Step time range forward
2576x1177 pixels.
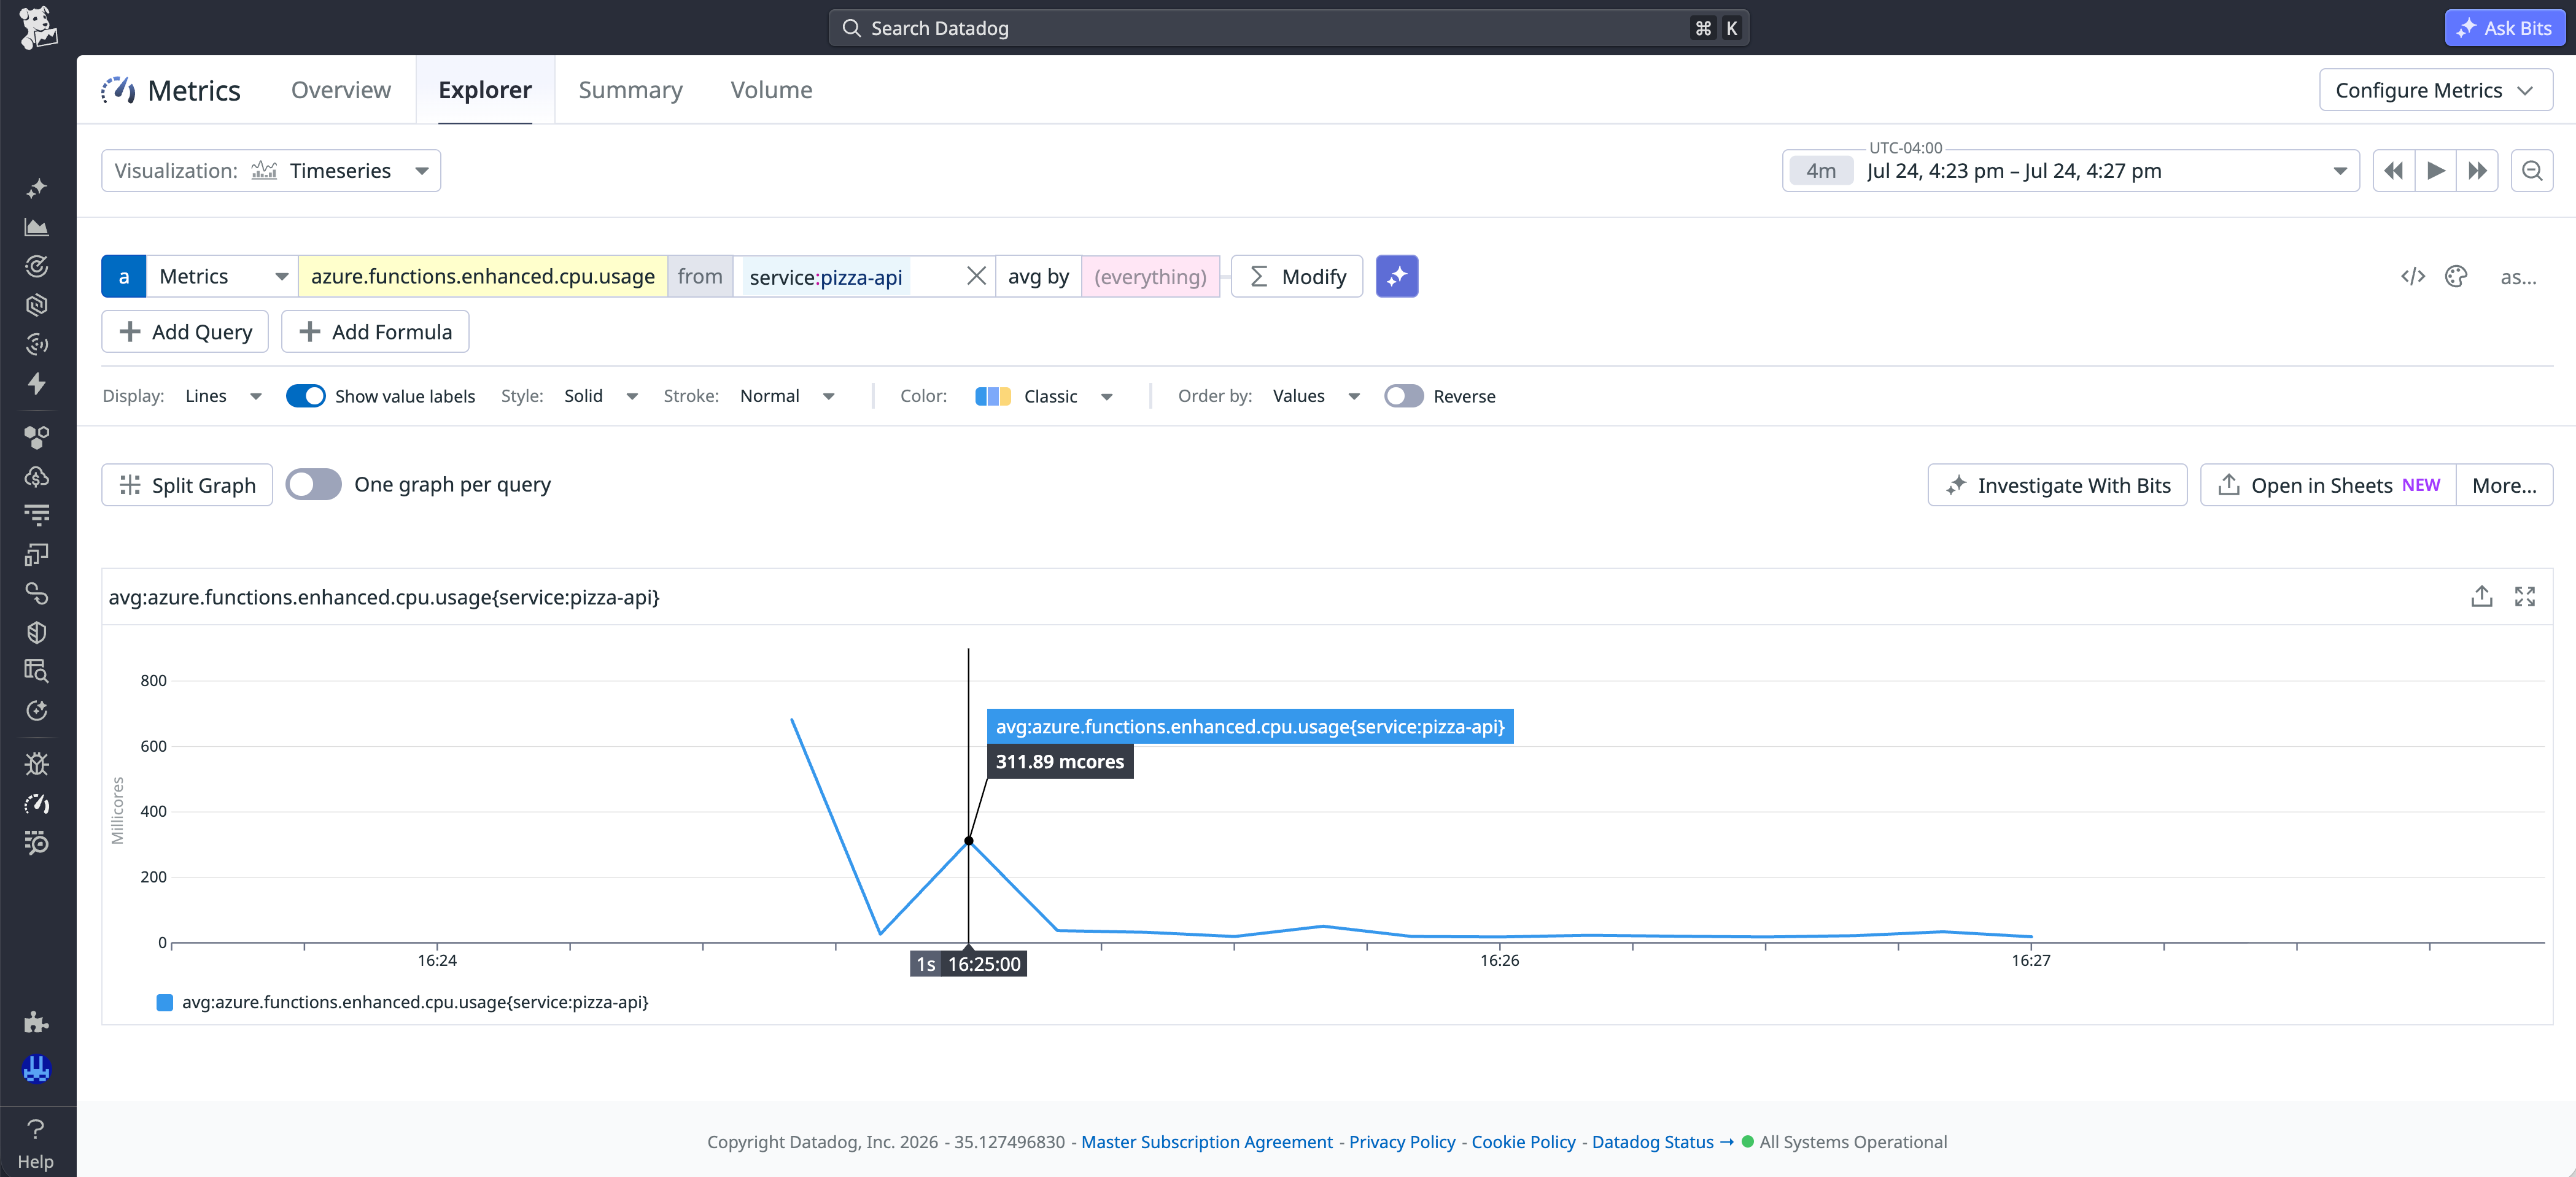point(2477,171)
